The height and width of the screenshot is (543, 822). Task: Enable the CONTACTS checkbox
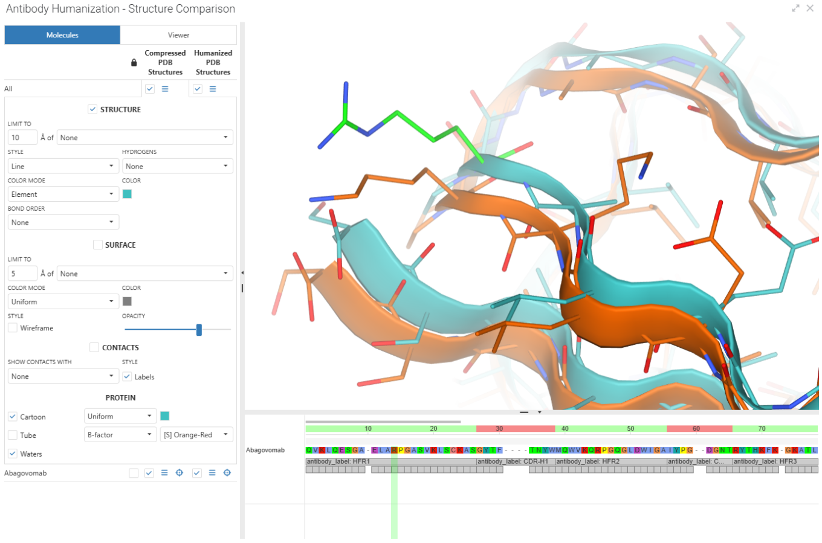click(94, 347)
